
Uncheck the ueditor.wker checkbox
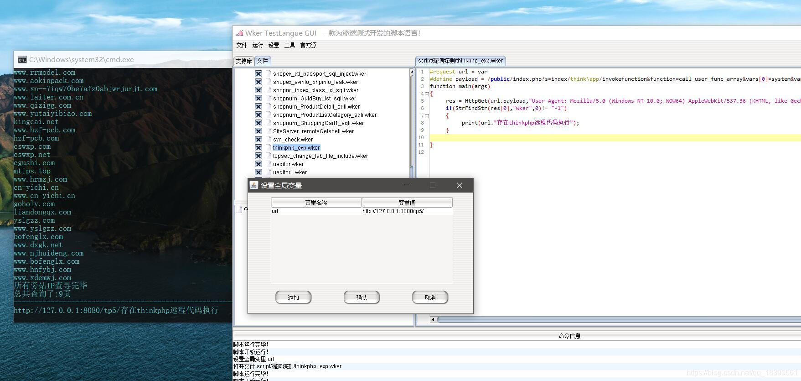point(258,164)
